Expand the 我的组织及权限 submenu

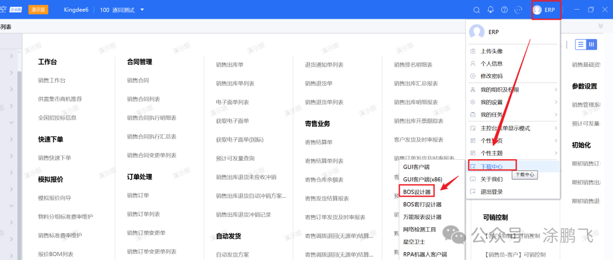555,89
